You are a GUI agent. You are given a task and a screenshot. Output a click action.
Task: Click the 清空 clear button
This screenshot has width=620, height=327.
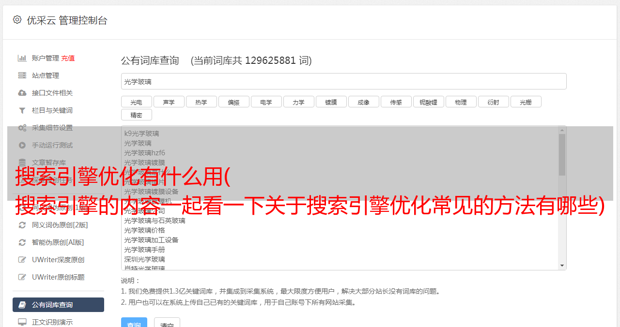[x=167, y=323]
